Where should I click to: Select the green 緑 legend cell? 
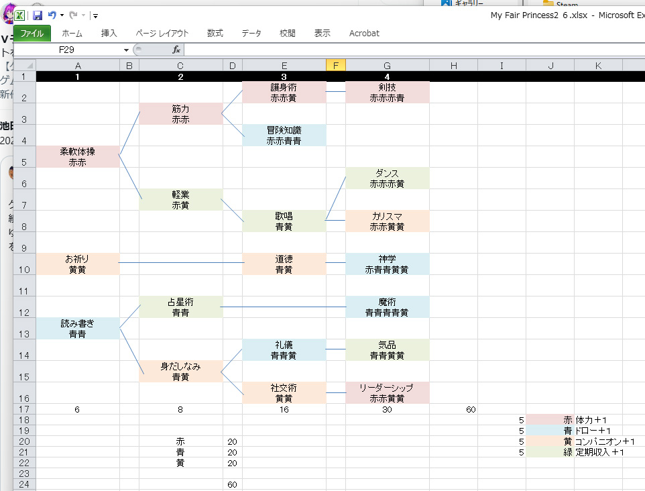click(x=550, y=452)
